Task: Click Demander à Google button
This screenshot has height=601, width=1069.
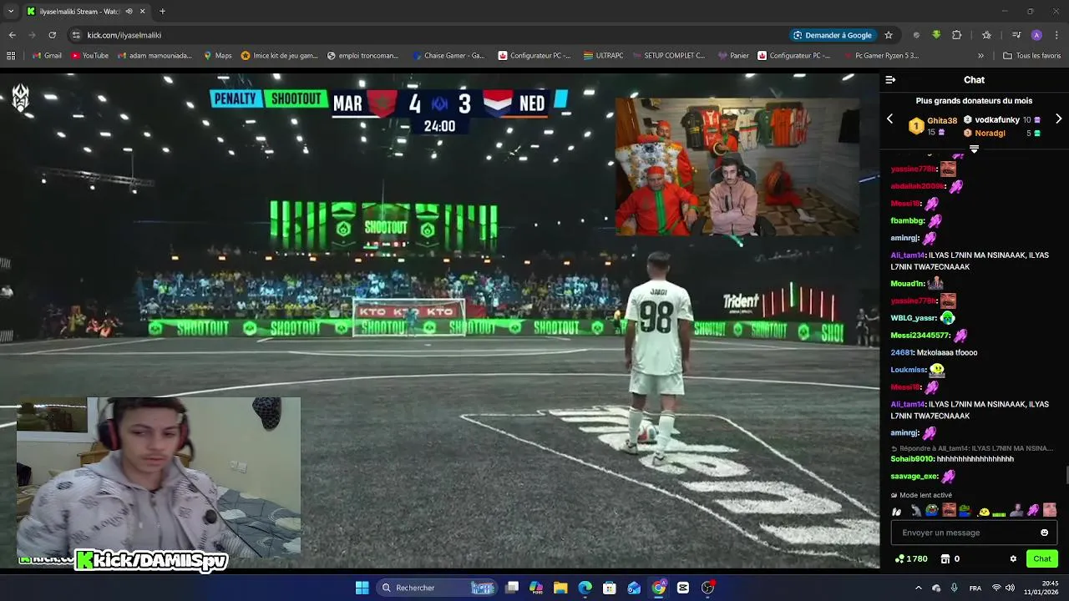Action: tap(832, 35)
